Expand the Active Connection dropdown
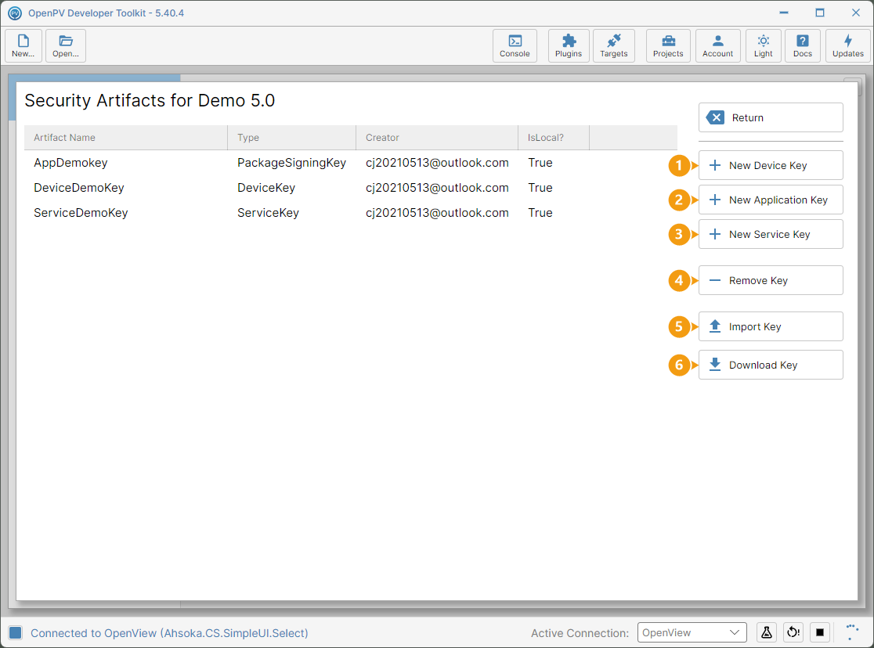Viewport: 874px width, 648px height. pos(692,632)
